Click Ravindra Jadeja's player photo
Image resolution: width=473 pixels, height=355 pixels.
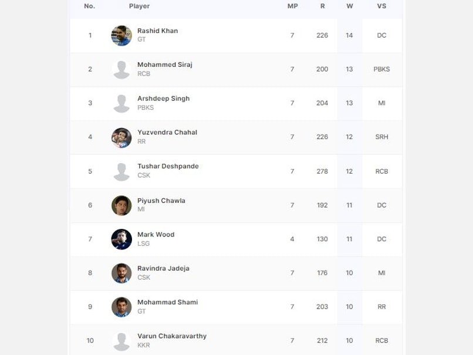[121, 273]
